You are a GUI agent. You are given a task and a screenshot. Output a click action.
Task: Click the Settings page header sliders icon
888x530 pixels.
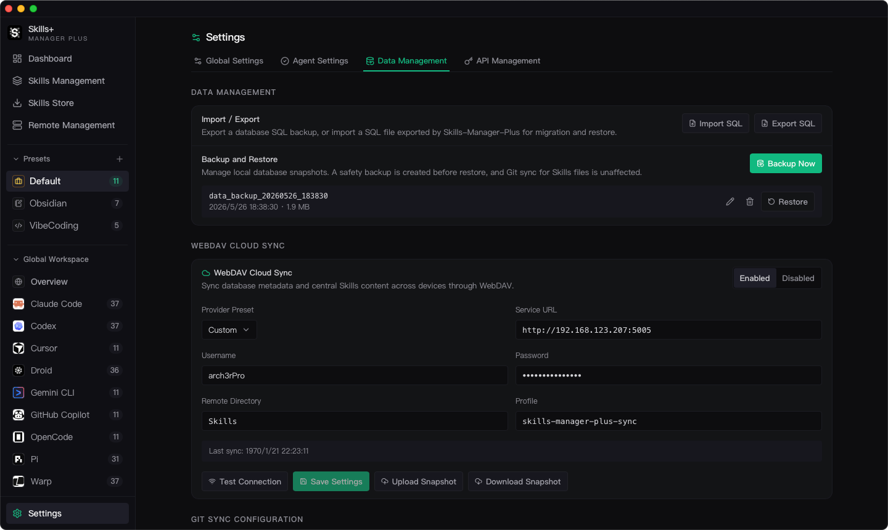point(196,38)
